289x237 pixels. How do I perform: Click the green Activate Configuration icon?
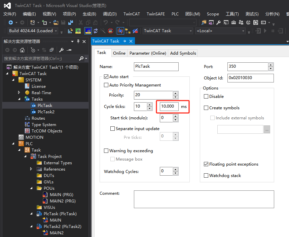pyautogui.click(x=78, y=31)
